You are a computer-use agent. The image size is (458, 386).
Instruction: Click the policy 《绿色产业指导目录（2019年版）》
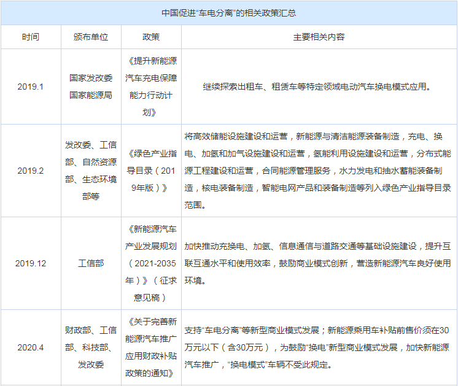click(151, 171)
